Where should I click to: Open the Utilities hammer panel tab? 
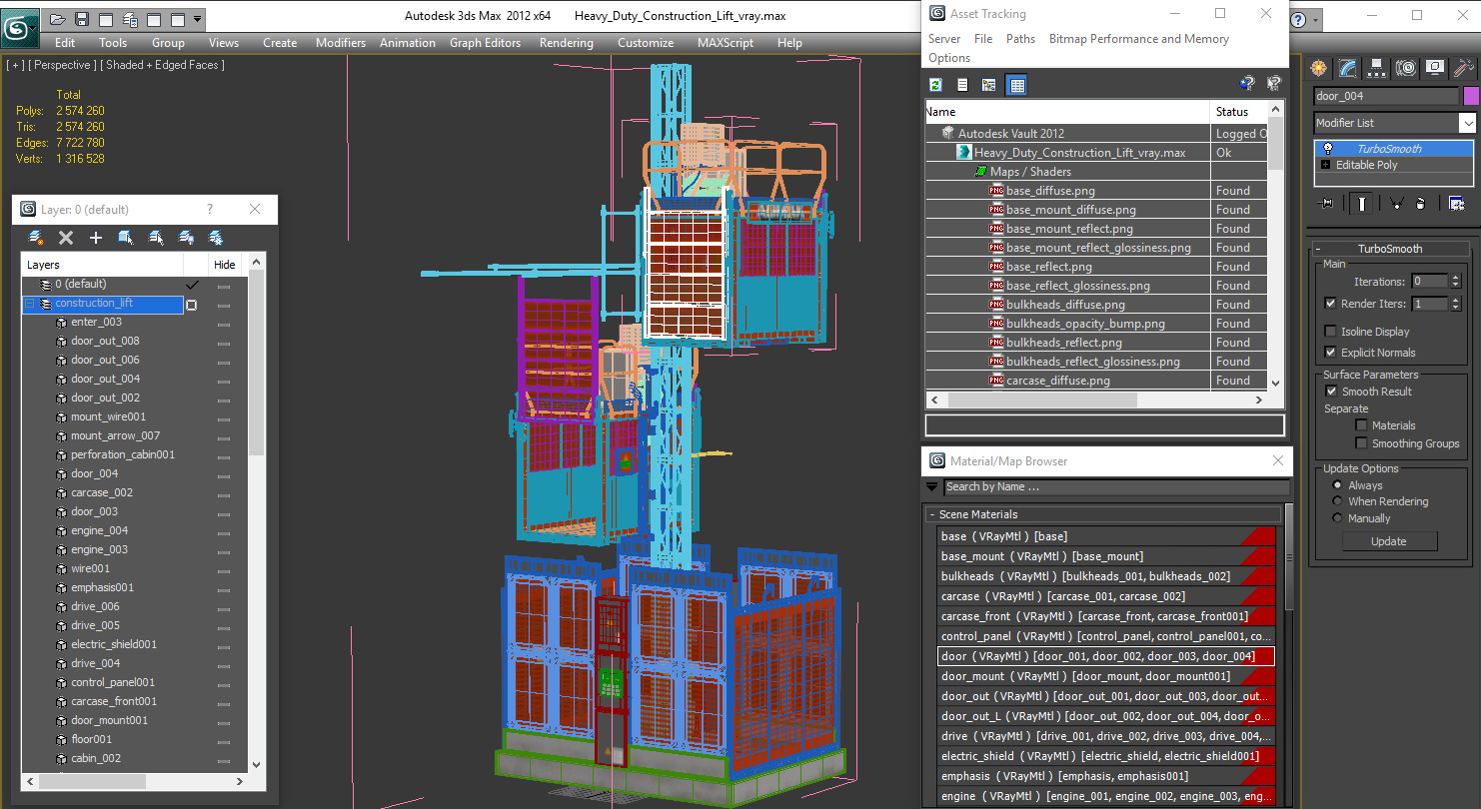click(x=1464, y=68)
